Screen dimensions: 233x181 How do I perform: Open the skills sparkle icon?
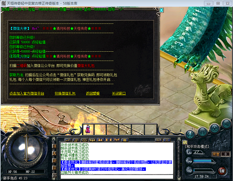pyautogui.click(x=214, y=128)
